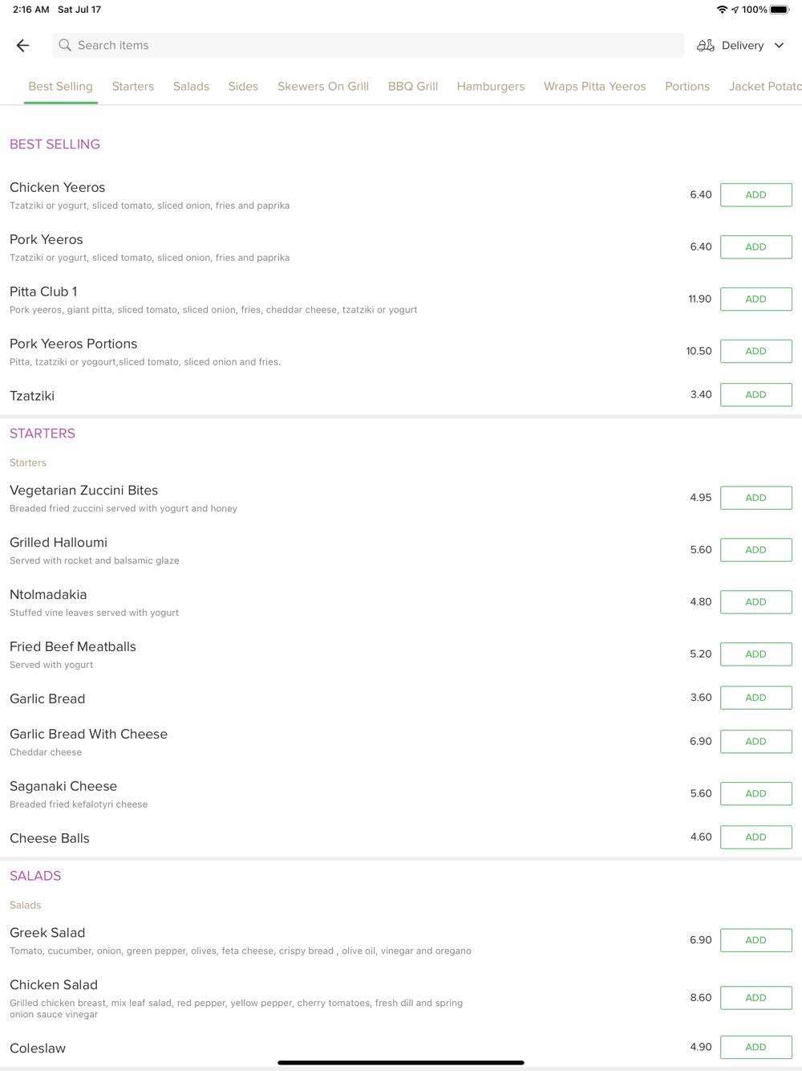Tap the home indicator bar
This screenshot has height=1071, width=802.
pos(401,1062)
